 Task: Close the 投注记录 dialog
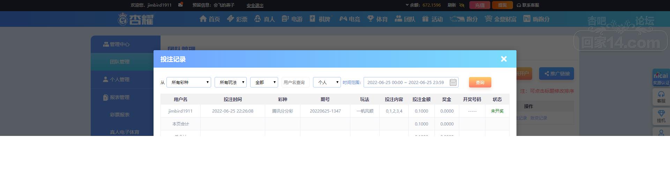504,59
